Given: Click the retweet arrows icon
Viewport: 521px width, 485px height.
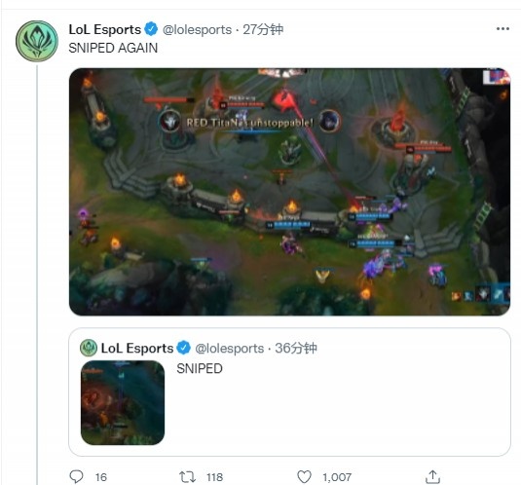Looking at the screenshot, I should [x=187, y=477].
